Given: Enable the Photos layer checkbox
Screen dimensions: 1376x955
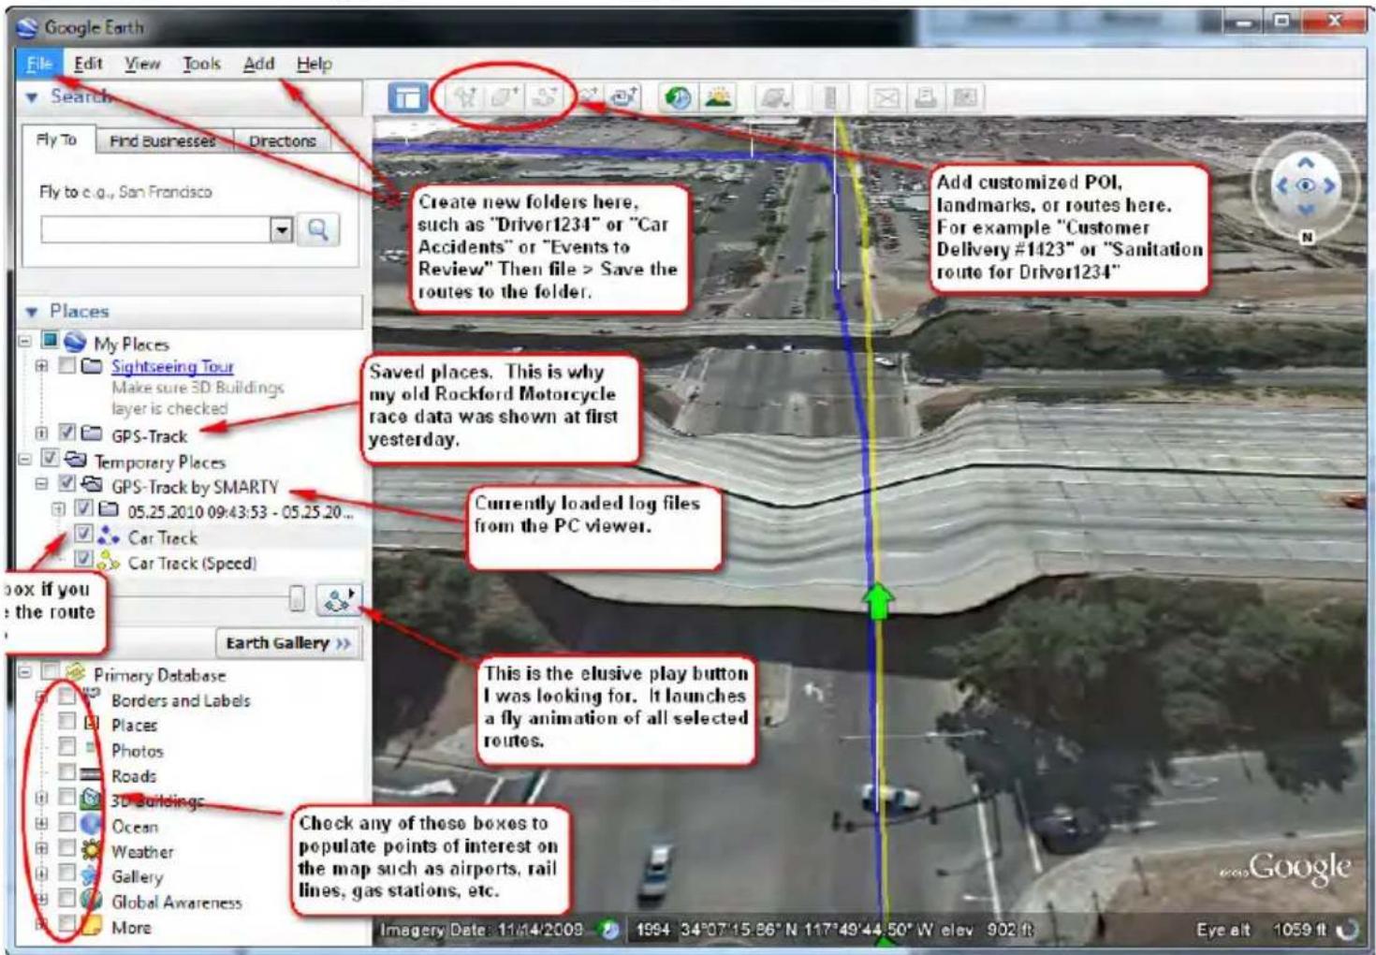Looking at the screenshot, I should (x=66, y=747).
